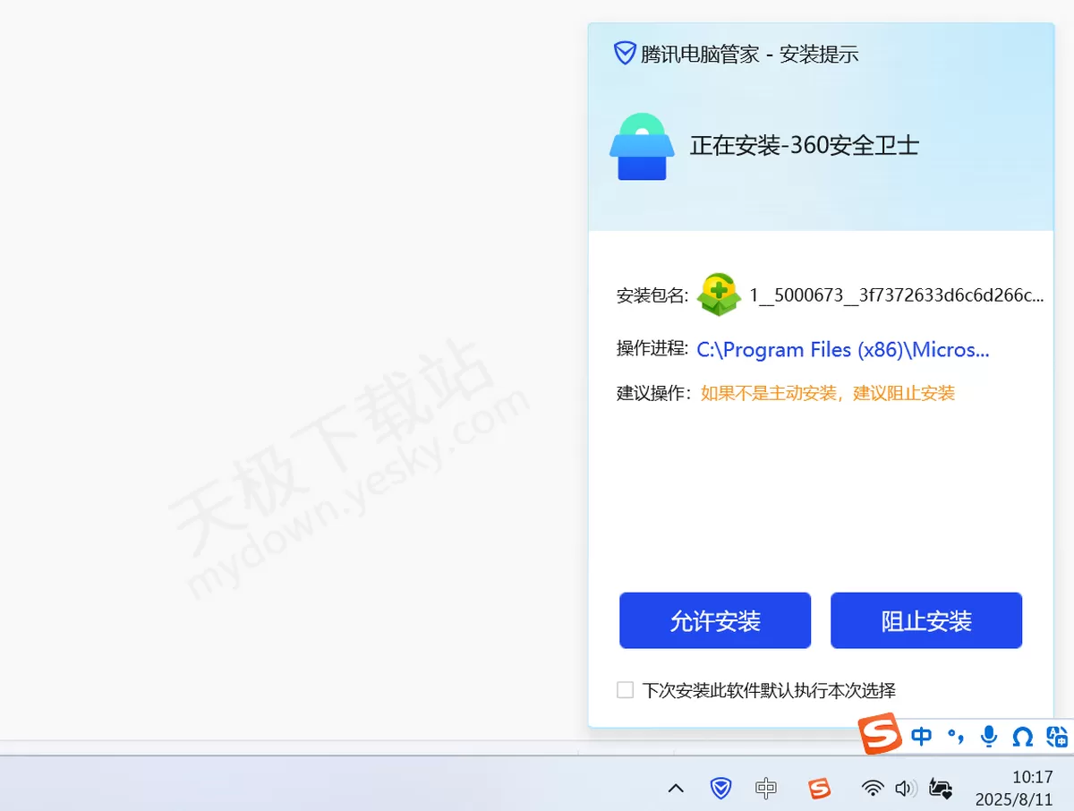Click the 腾讯电脑管家 - 安装提示 title text
The width and height of the screenshot is (1074, 811).
[750, 54]
